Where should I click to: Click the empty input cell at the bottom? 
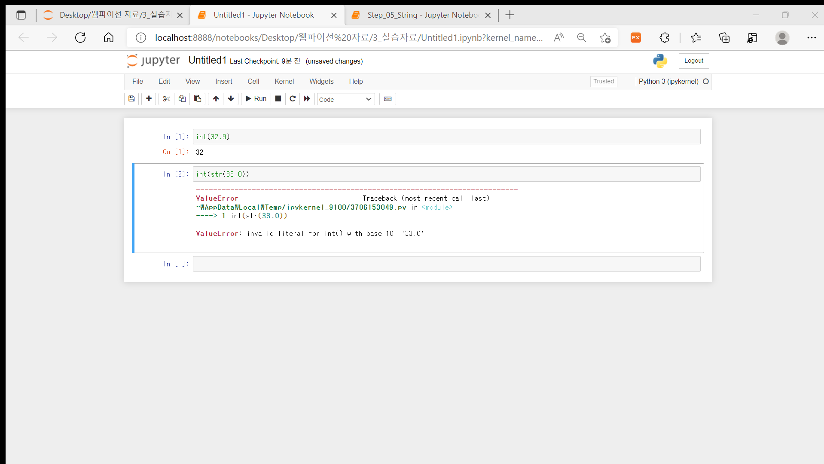pos(446,264)
